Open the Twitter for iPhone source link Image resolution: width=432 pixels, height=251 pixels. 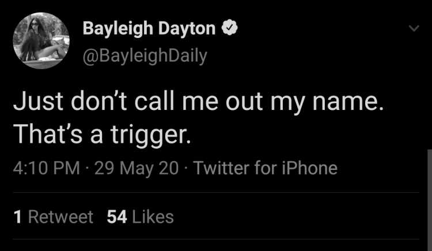[266, 168]
